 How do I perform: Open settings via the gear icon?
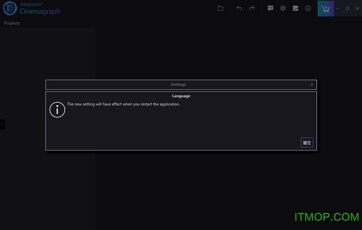[x=283, y=8]
